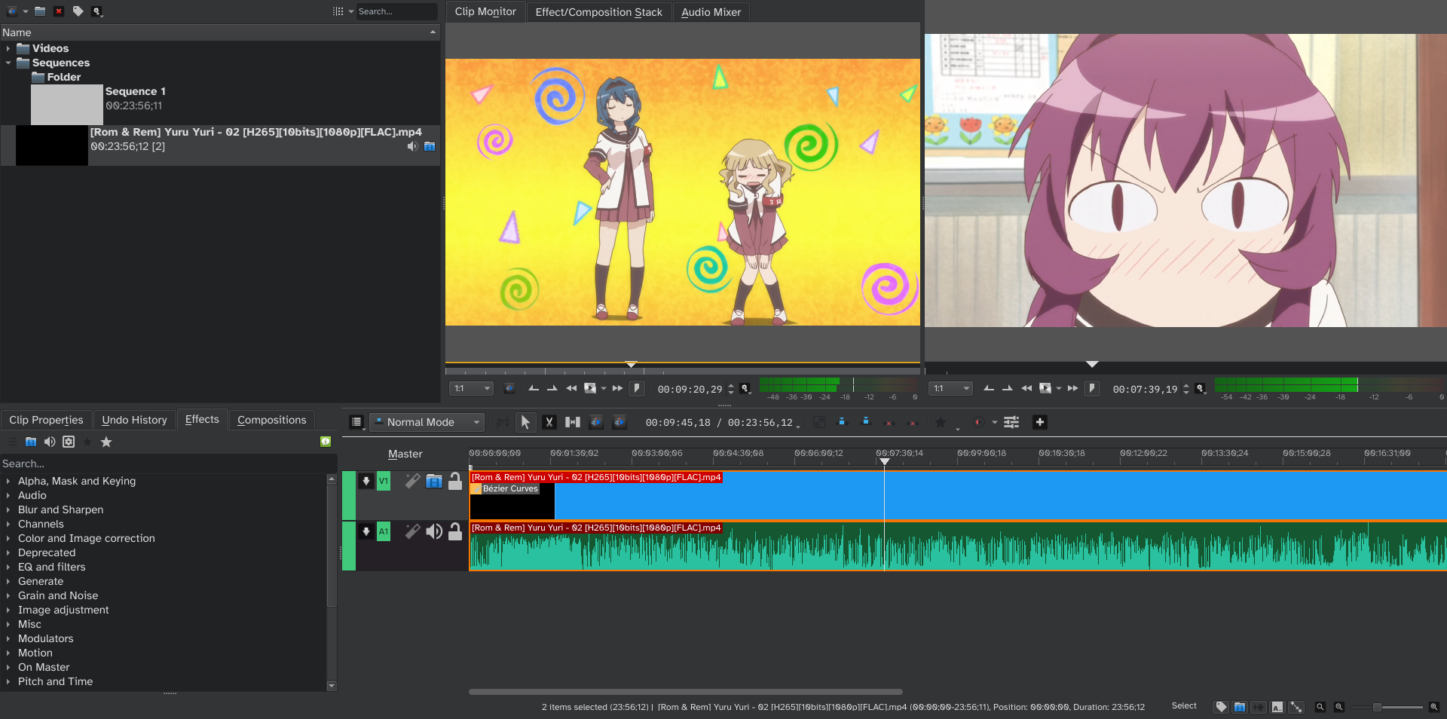Screen dimensions: 1447x719
Task: Hide video track V1
Action: pos(434,481)
